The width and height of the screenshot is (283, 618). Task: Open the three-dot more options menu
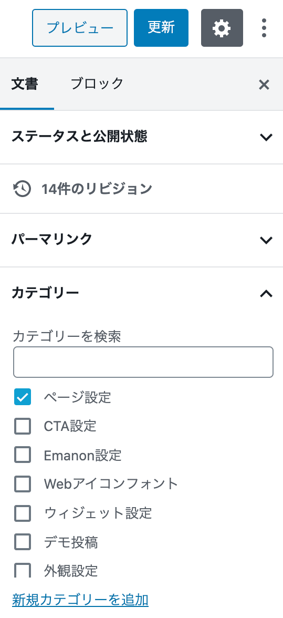click(x=264, y=28)
